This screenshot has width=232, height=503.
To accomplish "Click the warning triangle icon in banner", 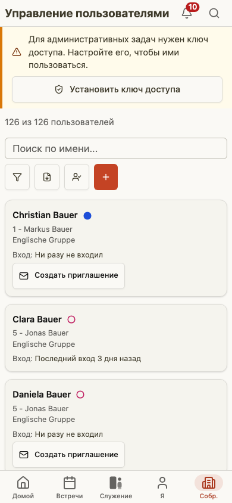I will [17, 52].
